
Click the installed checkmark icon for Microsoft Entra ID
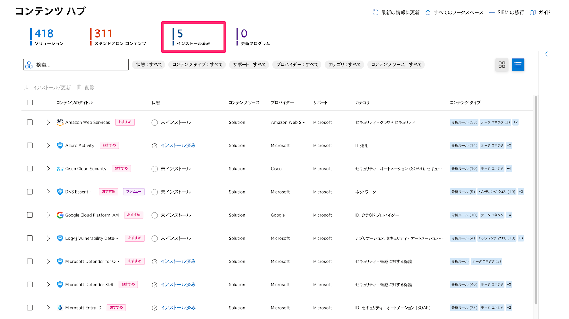(x=154, y=308)
